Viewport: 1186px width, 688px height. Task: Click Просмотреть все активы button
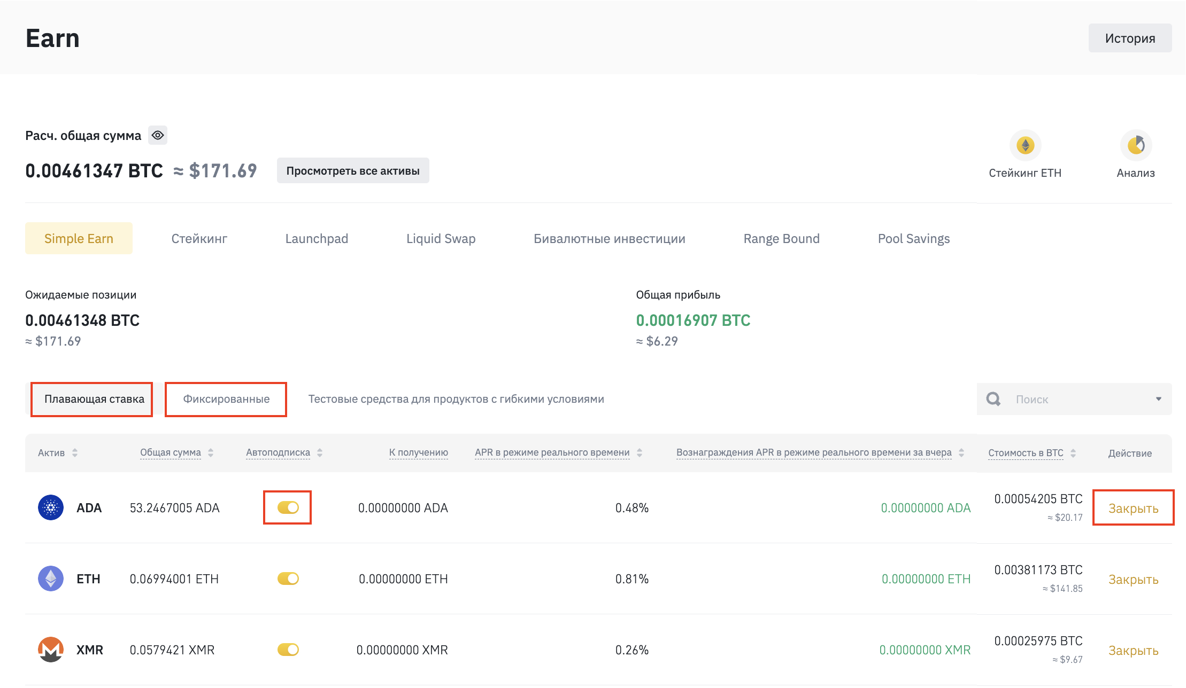[353, 170]
